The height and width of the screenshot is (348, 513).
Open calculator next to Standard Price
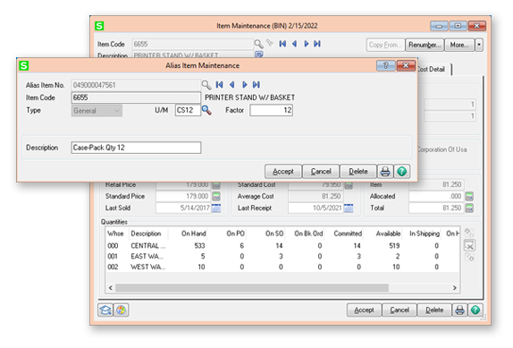[216, 197]
